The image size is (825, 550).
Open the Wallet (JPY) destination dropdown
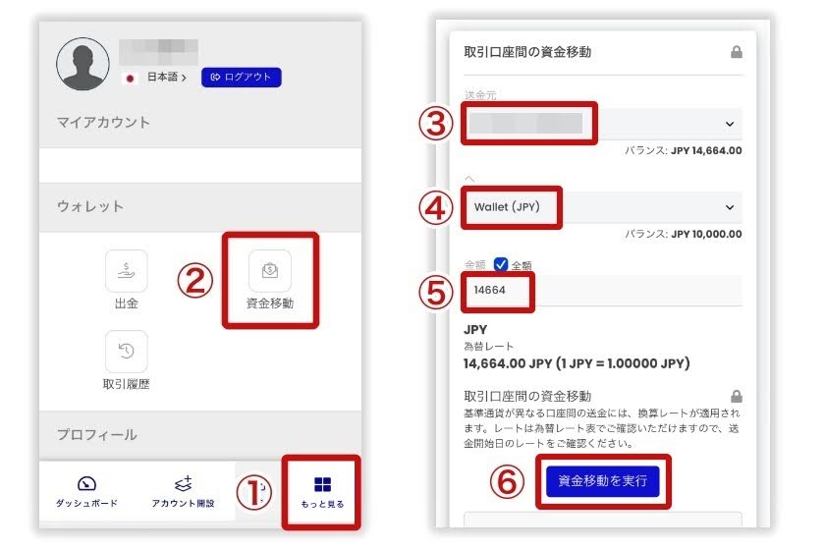pyautogui.click(x=603, y=207)
